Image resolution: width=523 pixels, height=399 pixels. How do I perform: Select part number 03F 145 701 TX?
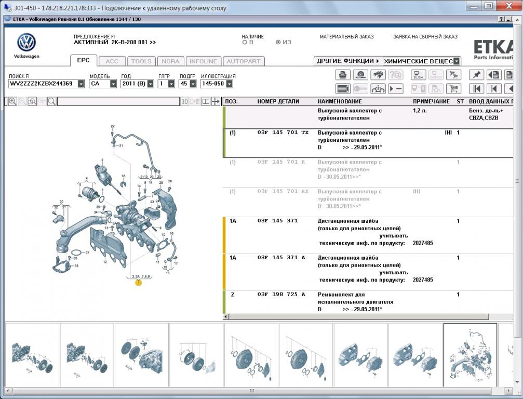(x=283, y=132)
